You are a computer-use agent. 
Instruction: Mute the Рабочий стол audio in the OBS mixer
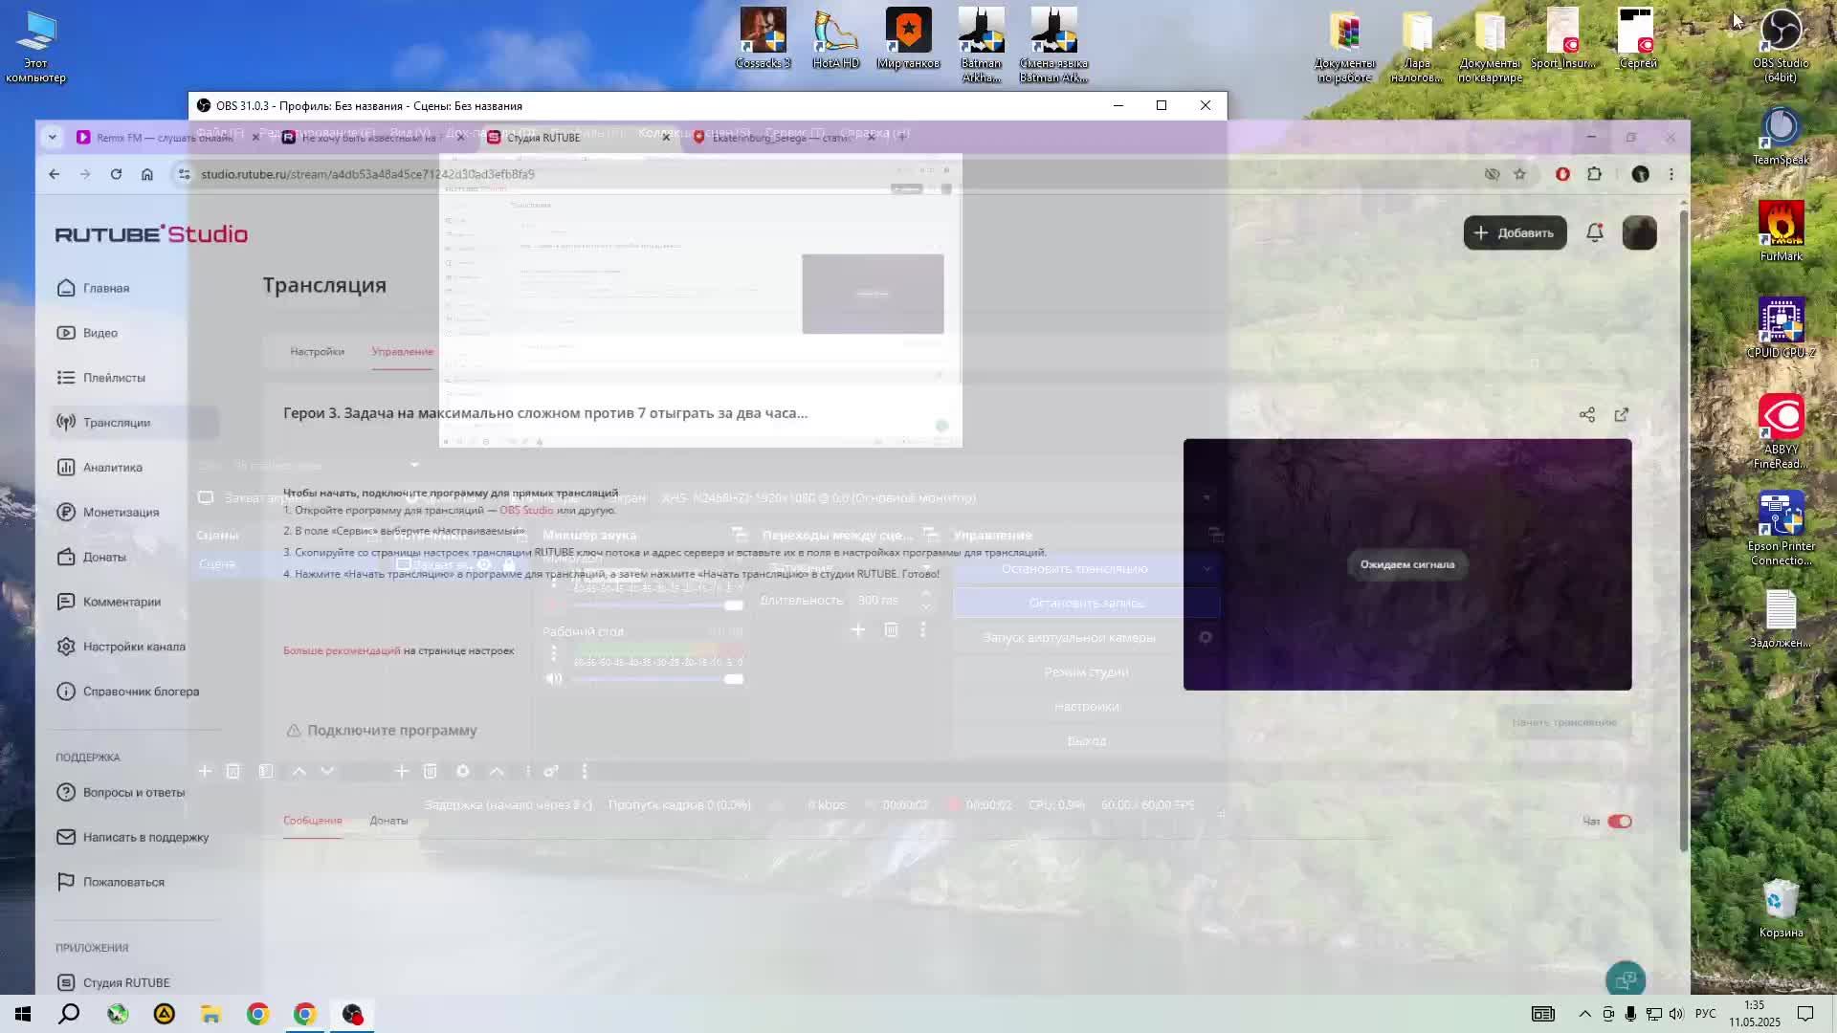point(554,678)
